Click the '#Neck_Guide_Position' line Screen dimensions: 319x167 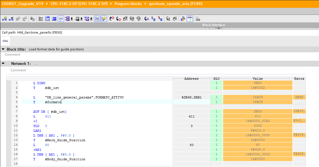pos(59,140)
